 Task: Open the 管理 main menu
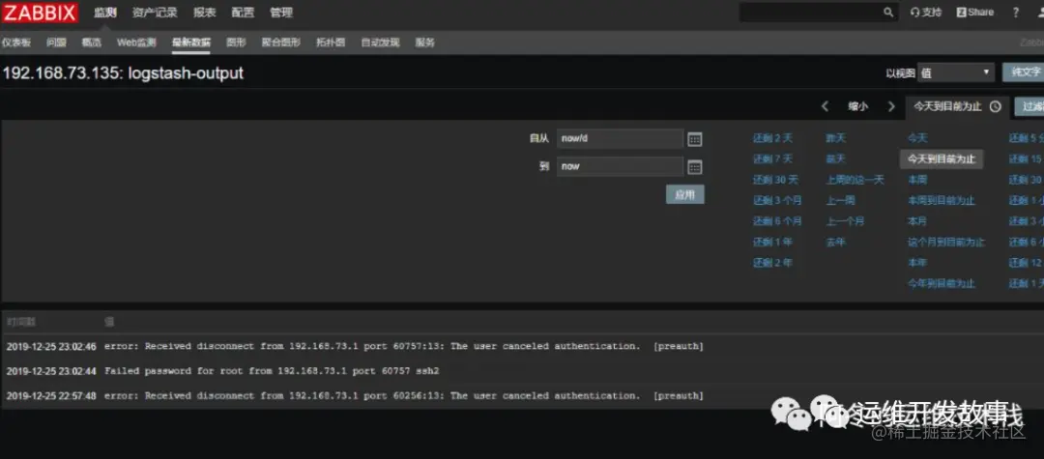281,12
